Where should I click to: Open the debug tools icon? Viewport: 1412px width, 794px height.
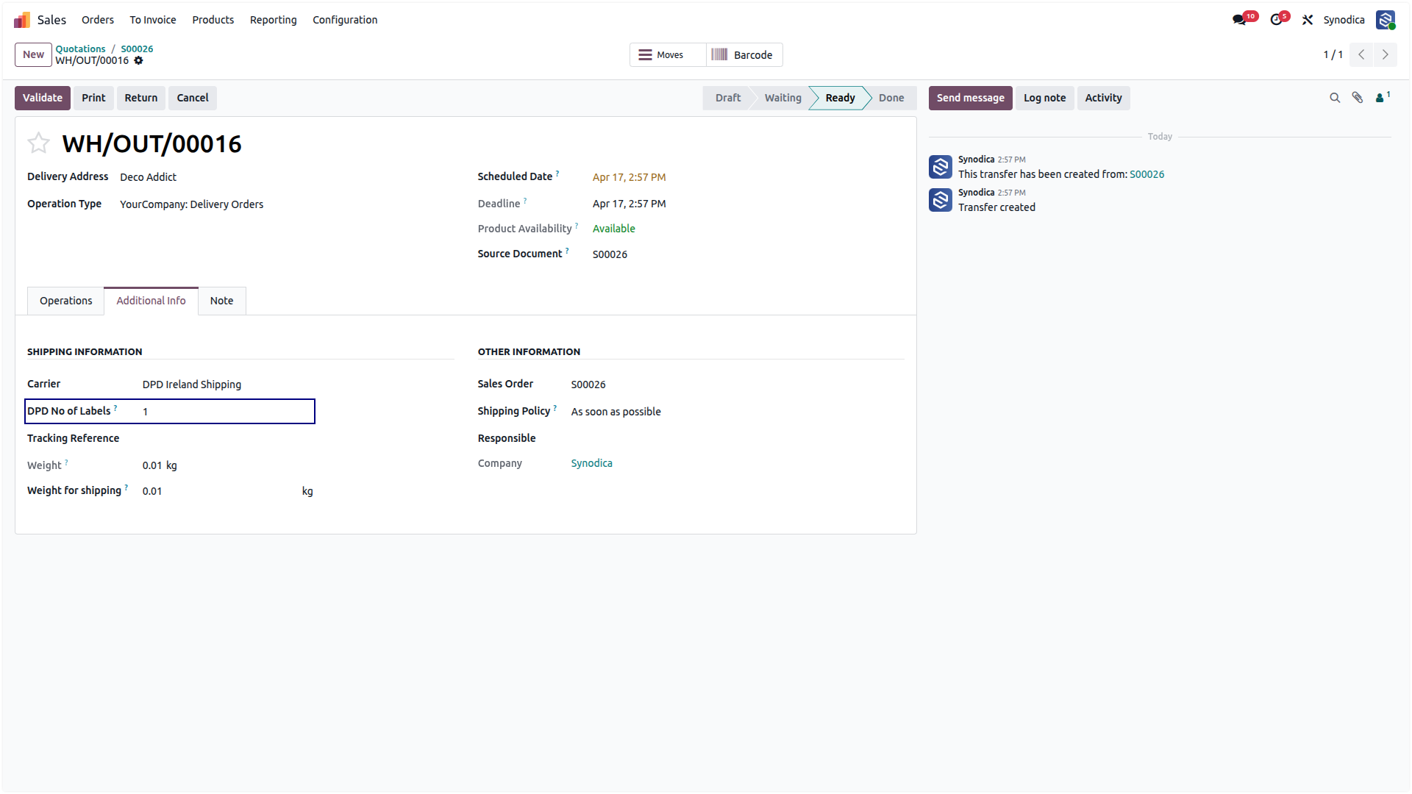(x=1308, y=20)
